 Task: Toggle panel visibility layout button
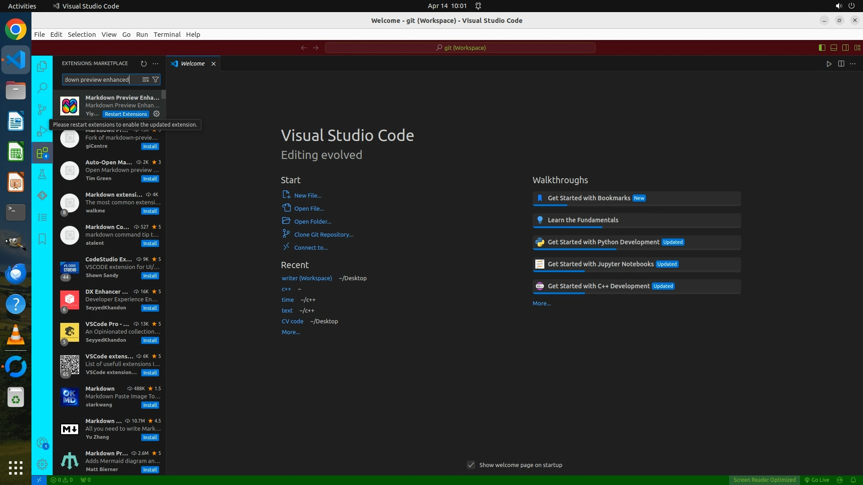tap(833, 48)
